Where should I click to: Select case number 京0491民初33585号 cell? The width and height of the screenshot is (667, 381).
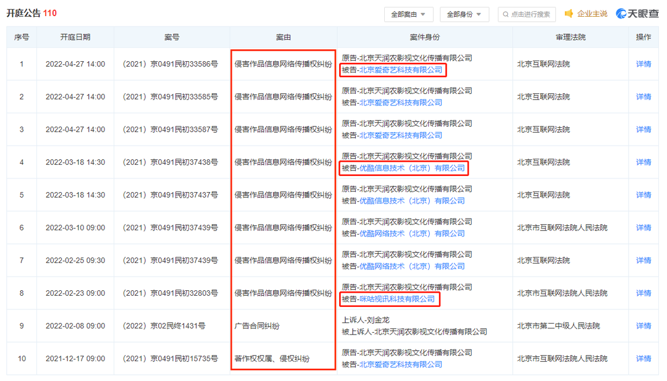pos(170,96)
